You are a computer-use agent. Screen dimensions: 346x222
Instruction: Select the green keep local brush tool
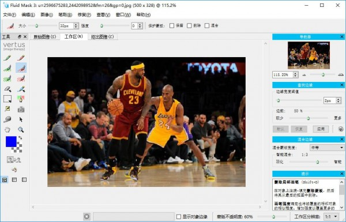tap(7, 68)
